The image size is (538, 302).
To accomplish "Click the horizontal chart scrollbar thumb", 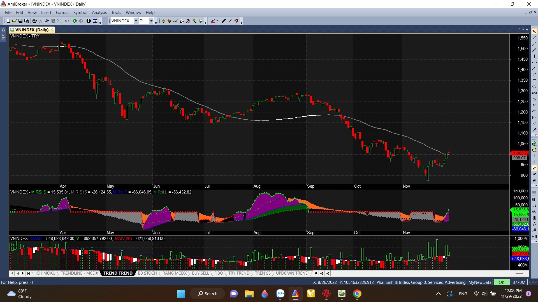I will click(x=519, y=273).
